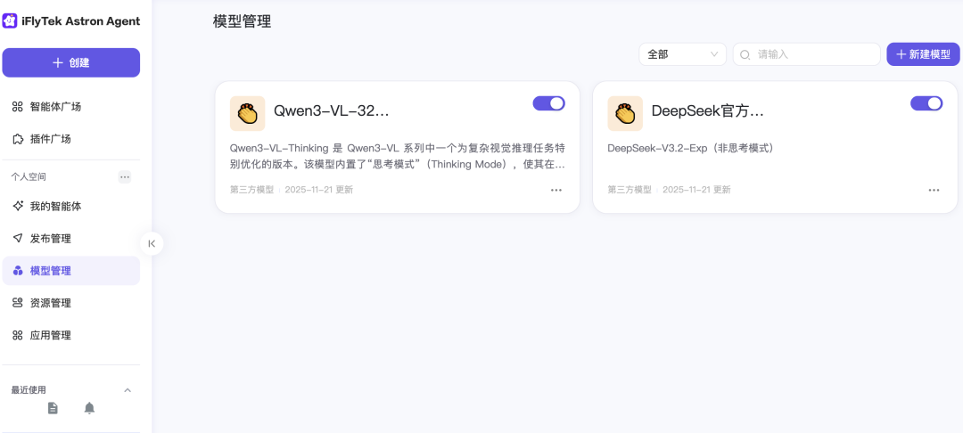Click the DeepSeek官方… model title
Screen dimensions: 963x433
tap(707, 111)
